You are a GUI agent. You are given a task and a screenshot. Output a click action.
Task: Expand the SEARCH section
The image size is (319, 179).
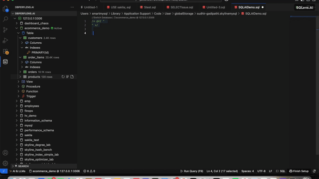pyautogui.click(x=44, y=166)
